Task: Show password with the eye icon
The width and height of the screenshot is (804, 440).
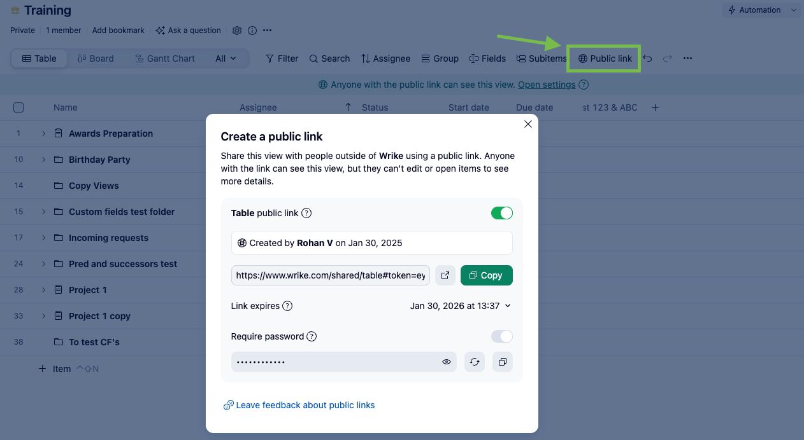Action: pos(447,362)
